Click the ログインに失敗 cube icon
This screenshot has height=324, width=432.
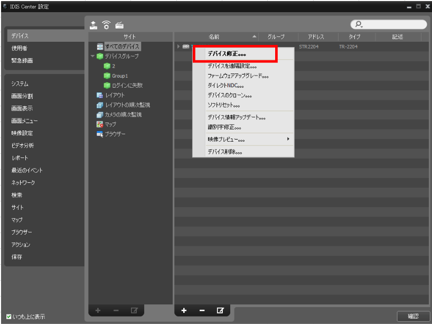[107, 86]
